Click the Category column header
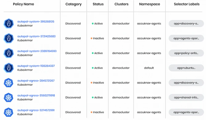Screen dimensions: 206x120 pyautogui.click(x=74, y=4)
